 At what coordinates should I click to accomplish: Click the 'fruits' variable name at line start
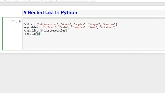28,24
